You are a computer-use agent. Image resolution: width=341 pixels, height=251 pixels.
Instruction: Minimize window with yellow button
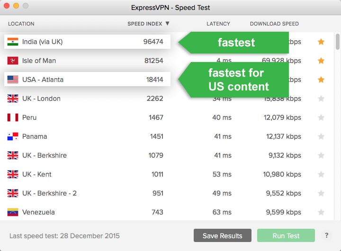(x=16, y=6)
